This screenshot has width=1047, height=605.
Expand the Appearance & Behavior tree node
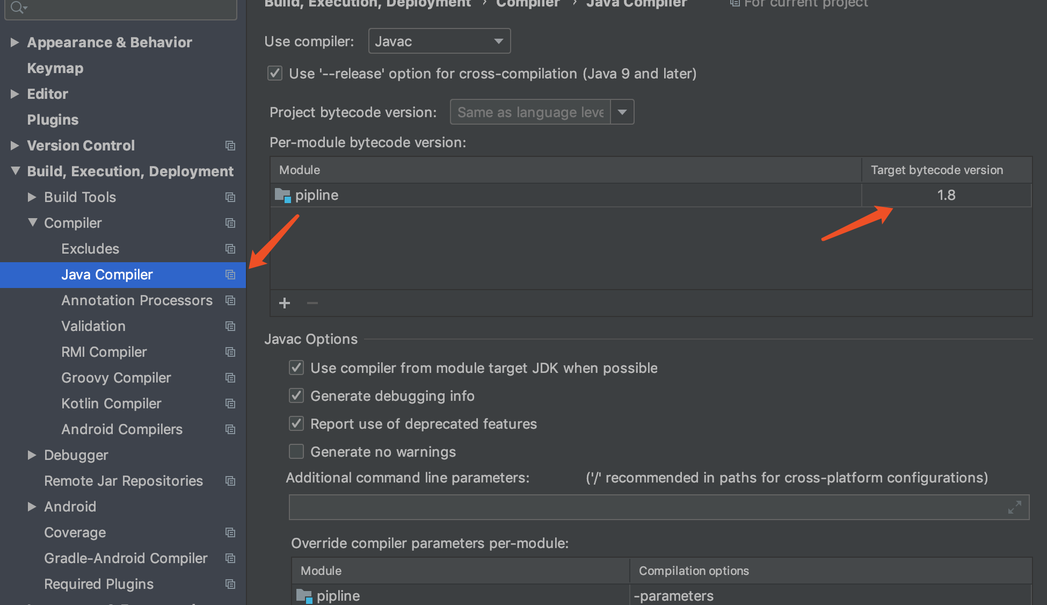click(x=15, y=42)
